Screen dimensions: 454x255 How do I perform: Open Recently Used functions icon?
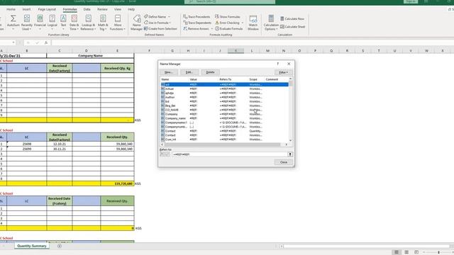click(x=27, y=19)
